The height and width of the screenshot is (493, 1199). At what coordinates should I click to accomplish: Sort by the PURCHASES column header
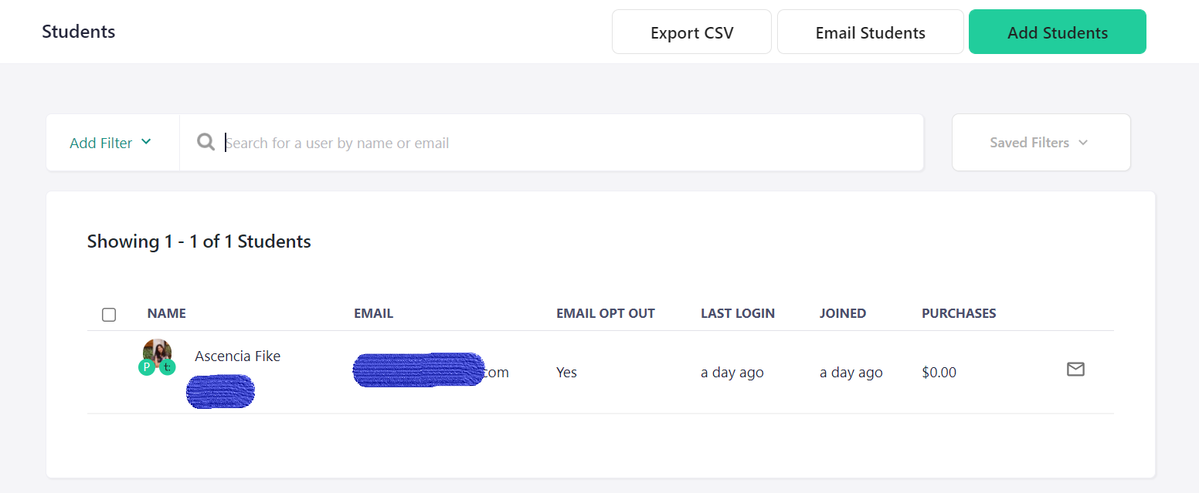point(959,313)
